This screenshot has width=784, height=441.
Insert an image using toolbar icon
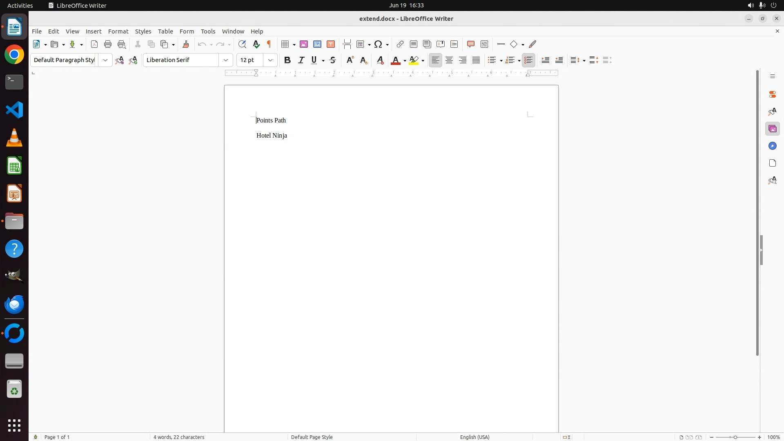coord(304,44)
